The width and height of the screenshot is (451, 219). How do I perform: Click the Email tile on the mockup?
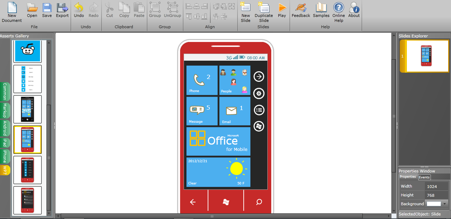point(235,111)
